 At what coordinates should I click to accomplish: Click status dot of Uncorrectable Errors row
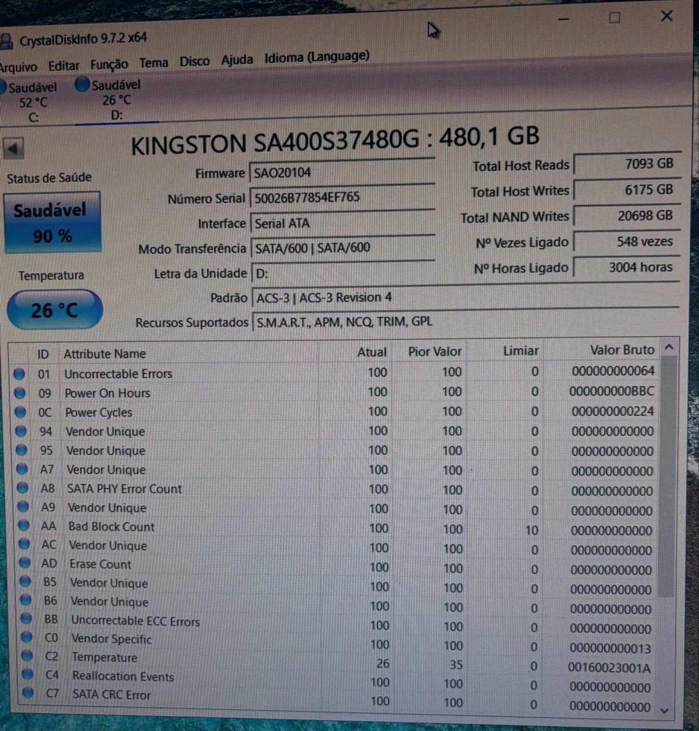coord(19,373)
